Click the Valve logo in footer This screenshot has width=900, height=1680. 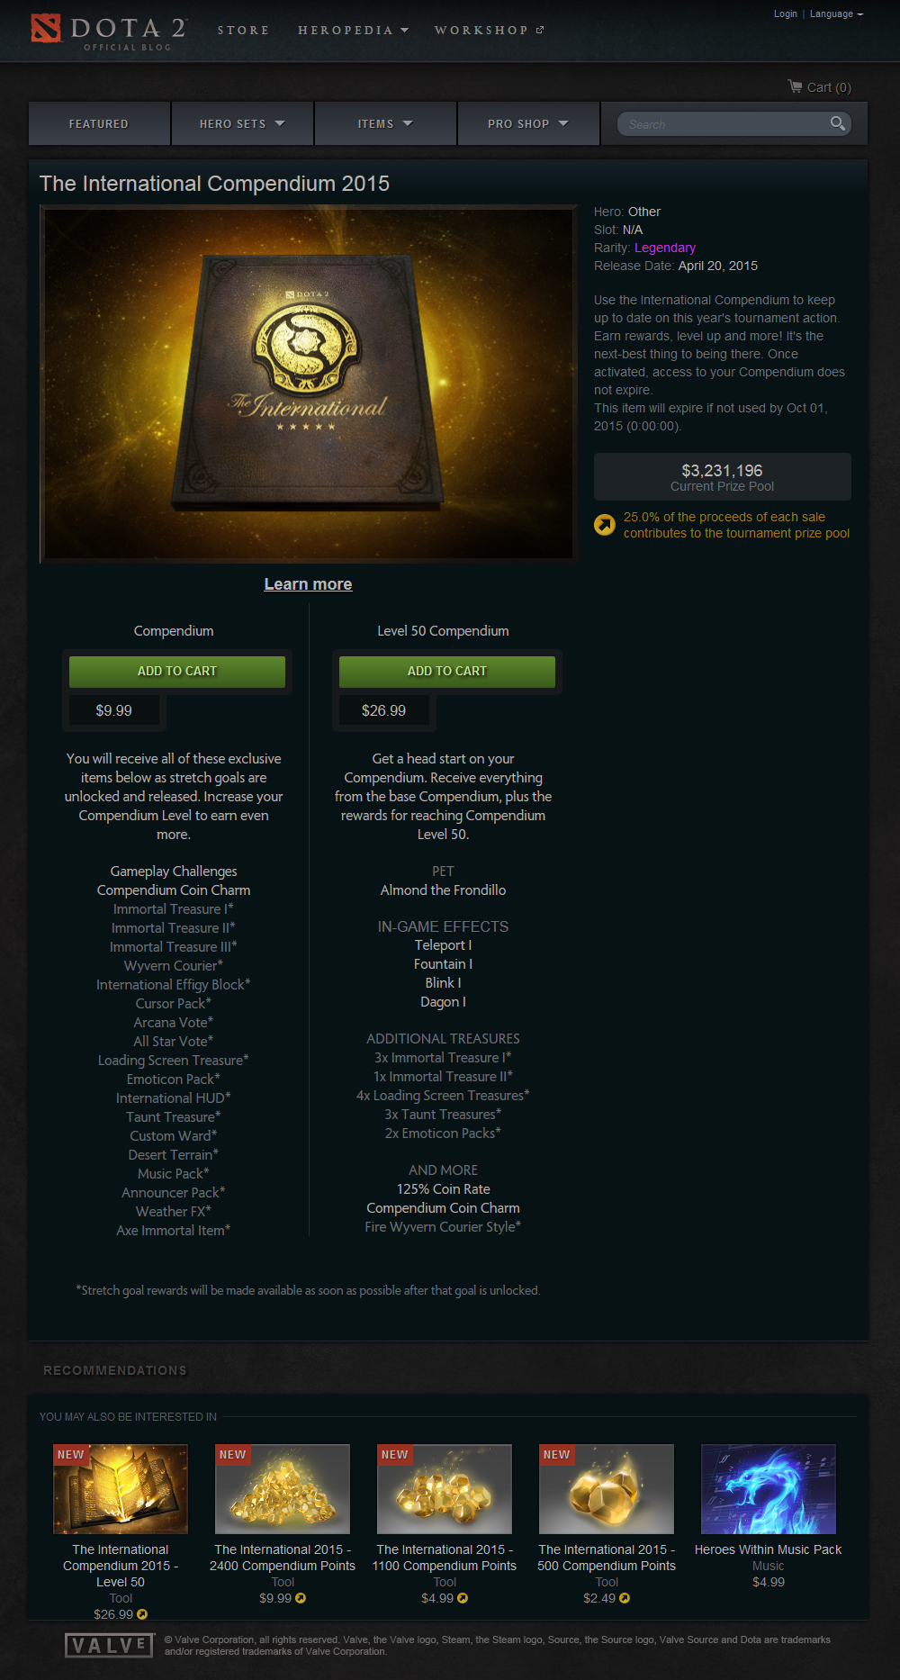tap(110, 1646)
